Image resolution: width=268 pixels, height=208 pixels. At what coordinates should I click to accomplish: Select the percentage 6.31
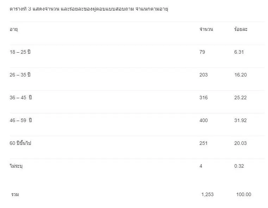239,52
